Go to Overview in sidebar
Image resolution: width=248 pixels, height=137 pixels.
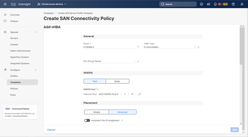pos(15,15)
